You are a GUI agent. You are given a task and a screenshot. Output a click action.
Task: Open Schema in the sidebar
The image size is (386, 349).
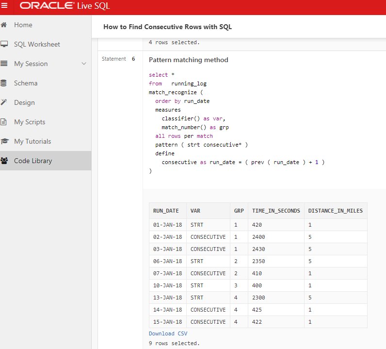[46, 83]
